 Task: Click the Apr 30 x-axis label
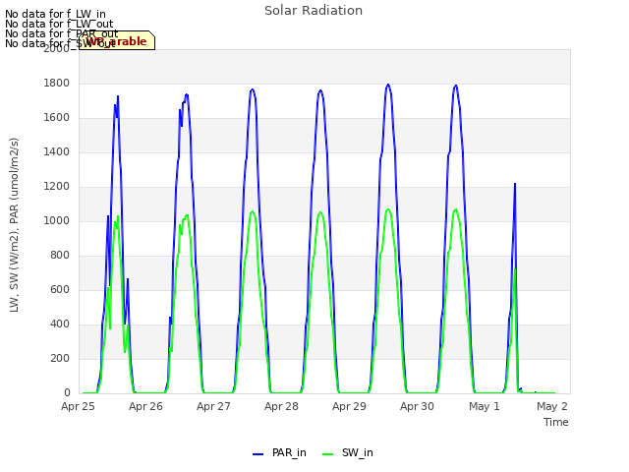click(417, 406)
